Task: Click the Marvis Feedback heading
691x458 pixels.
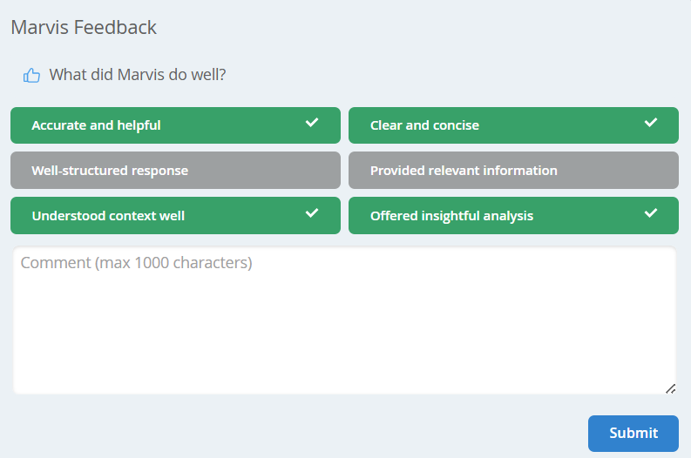Action: 84,27
